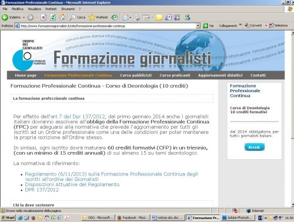Stop page loading with red X icon

pyautogui.click(x=44, y=18)
